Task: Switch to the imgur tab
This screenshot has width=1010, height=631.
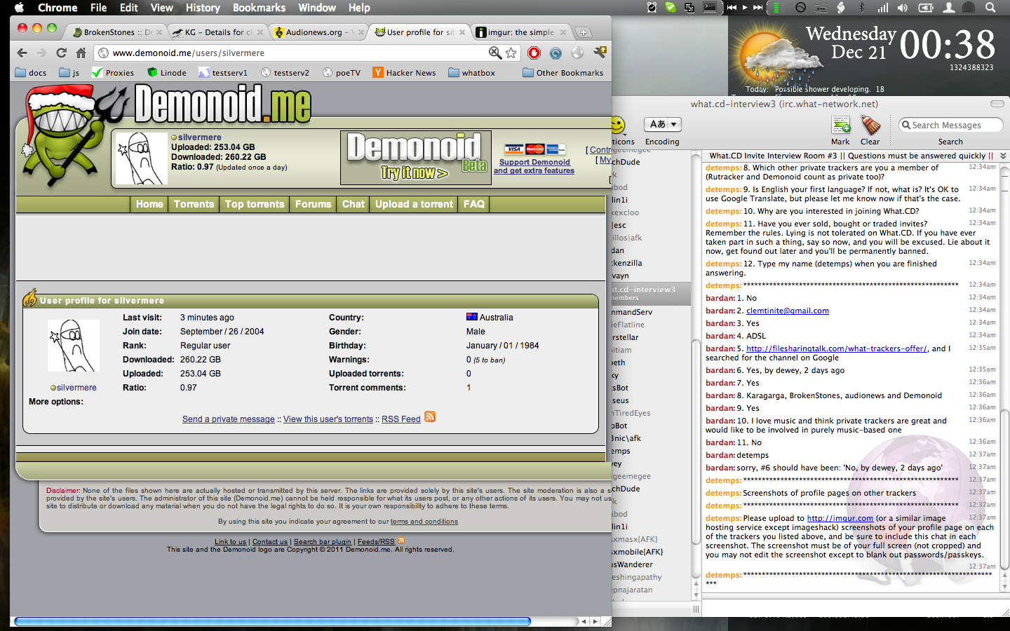Action: pyautogui.click(x=520, y=32)
